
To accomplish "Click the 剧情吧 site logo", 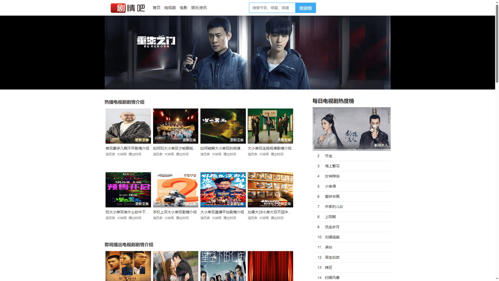I will (x=128, y=8).
